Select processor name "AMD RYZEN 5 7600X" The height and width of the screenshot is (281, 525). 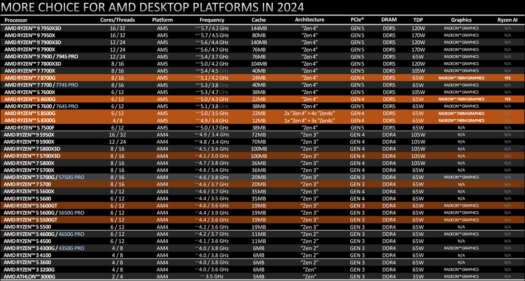coord(30,92)
